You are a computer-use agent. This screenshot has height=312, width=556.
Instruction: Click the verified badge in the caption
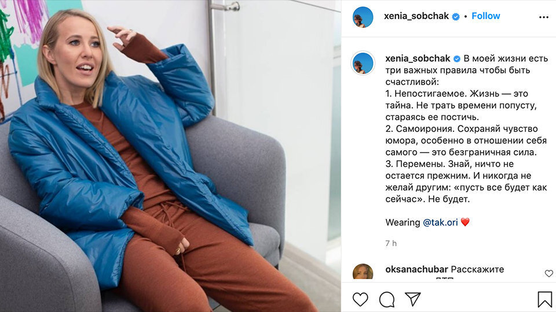tap(457, 59)
